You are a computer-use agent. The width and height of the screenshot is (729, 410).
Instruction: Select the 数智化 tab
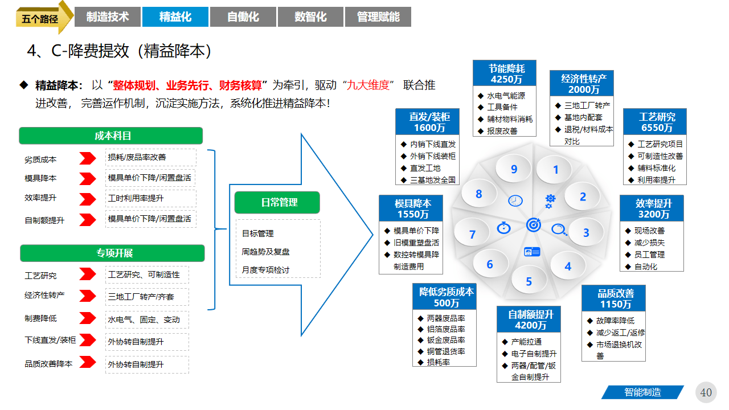pyautogui.click(x=310, y=17)
